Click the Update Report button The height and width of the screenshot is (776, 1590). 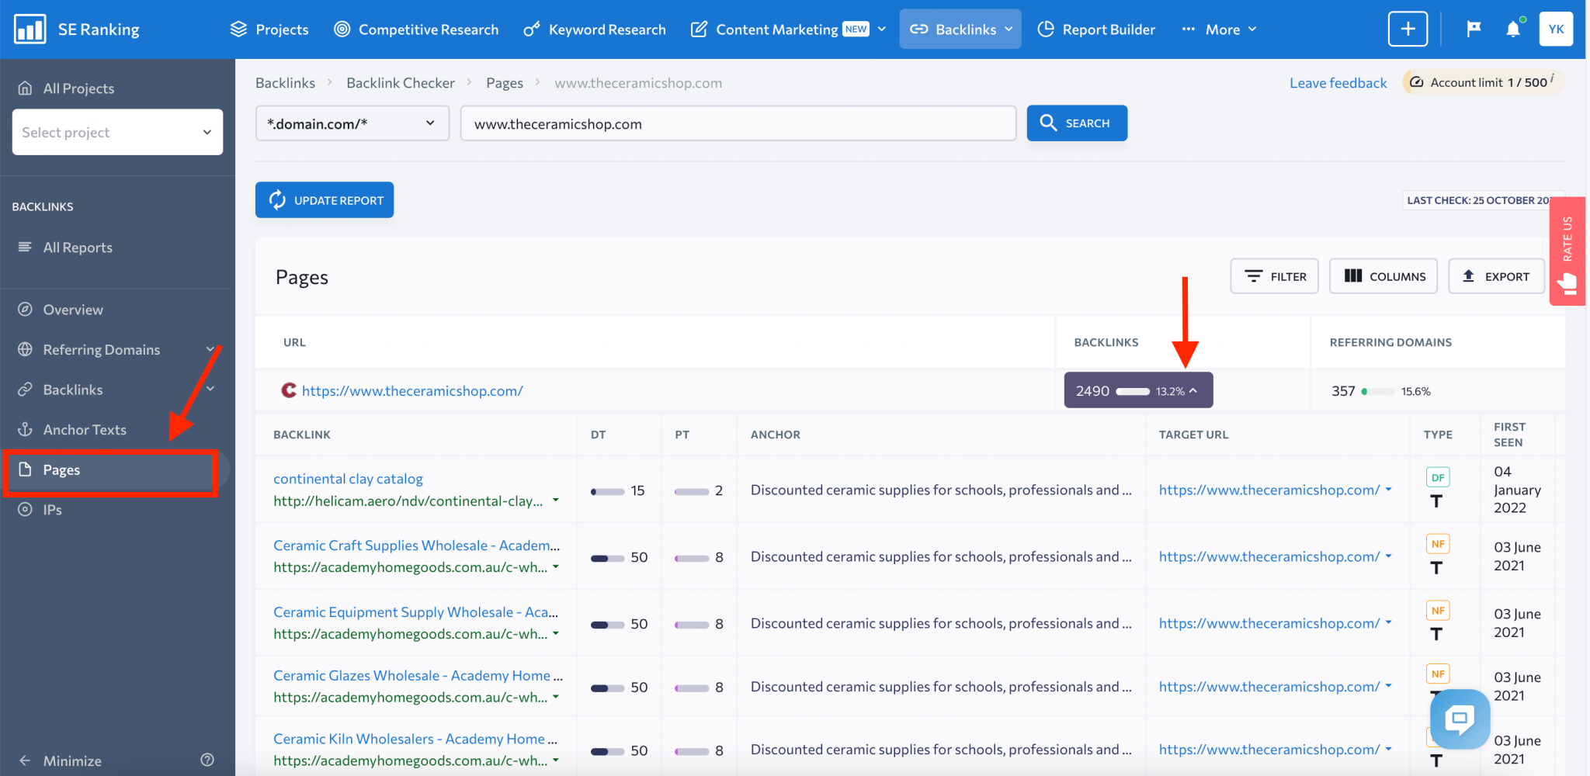click(x=324, y=199)
